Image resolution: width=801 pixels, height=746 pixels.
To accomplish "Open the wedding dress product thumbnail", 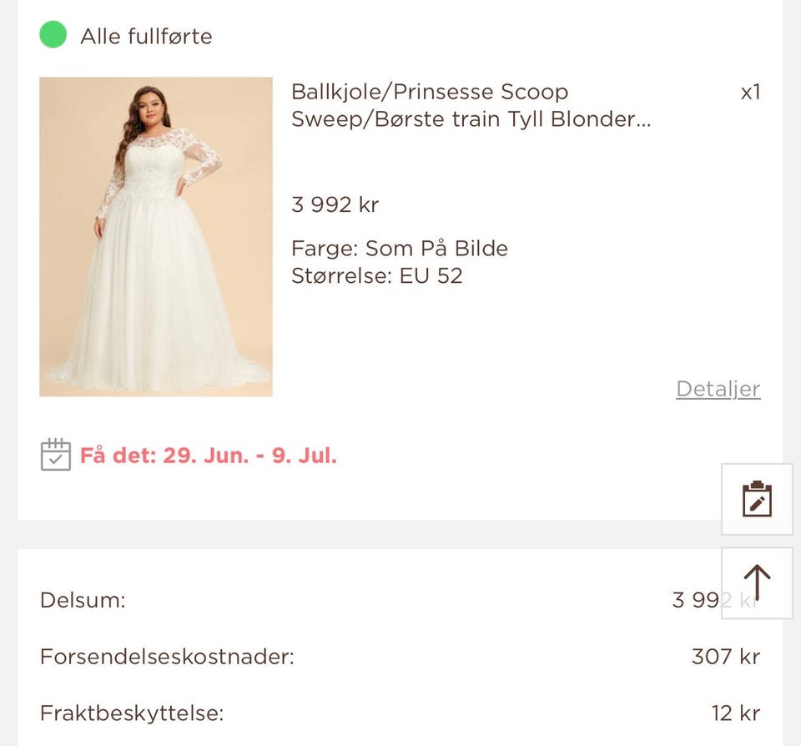I will [x=155, y=236].
